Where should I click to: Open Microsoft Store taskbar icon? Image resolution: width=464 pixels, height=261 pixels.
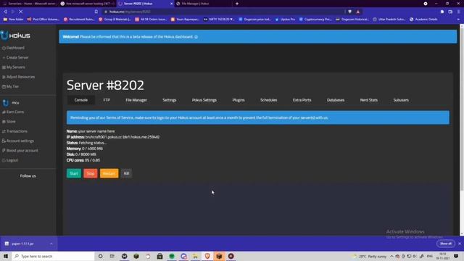click(x=159, y=256)
